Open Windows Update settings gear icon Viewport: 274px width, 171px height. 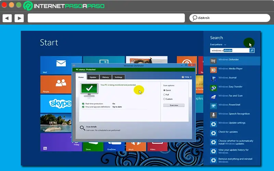213,124
